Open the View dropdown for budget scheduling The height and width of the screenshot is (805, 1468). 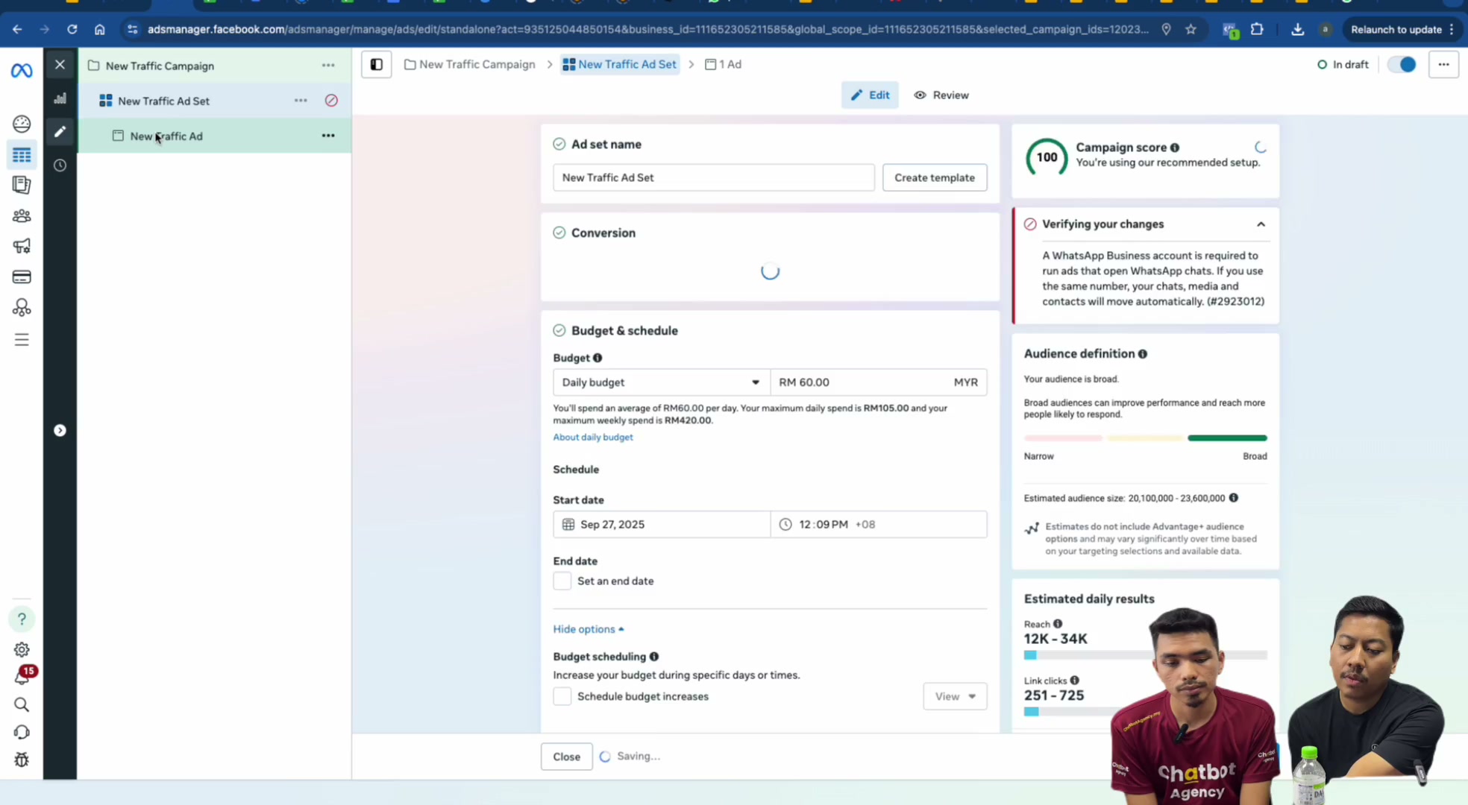coord(955,696)
